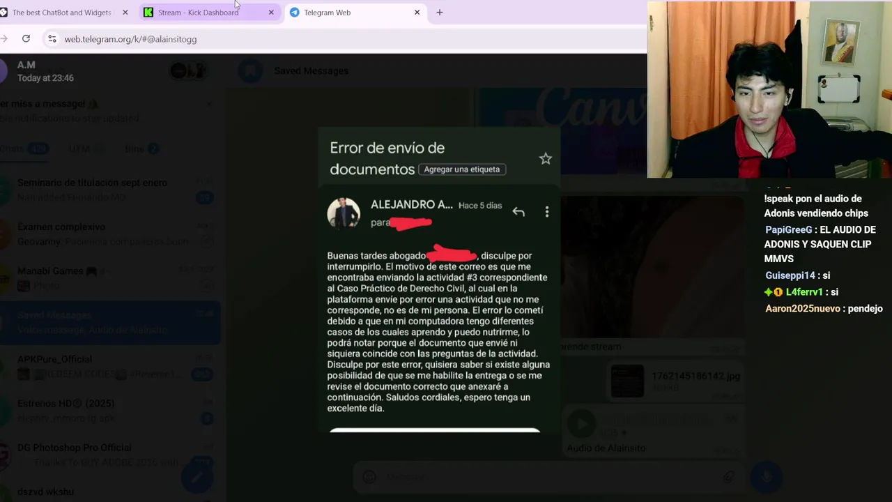Viewport: 892px width, 502px height.
Task: Click L4ferrv1 username in stream chat
Action: [x=804, y=292]
